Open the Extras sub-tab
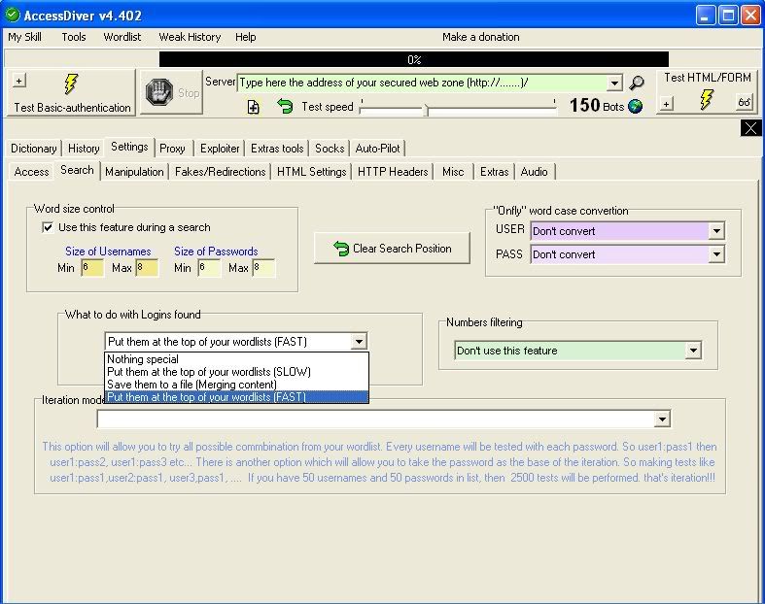 [494, 172]
